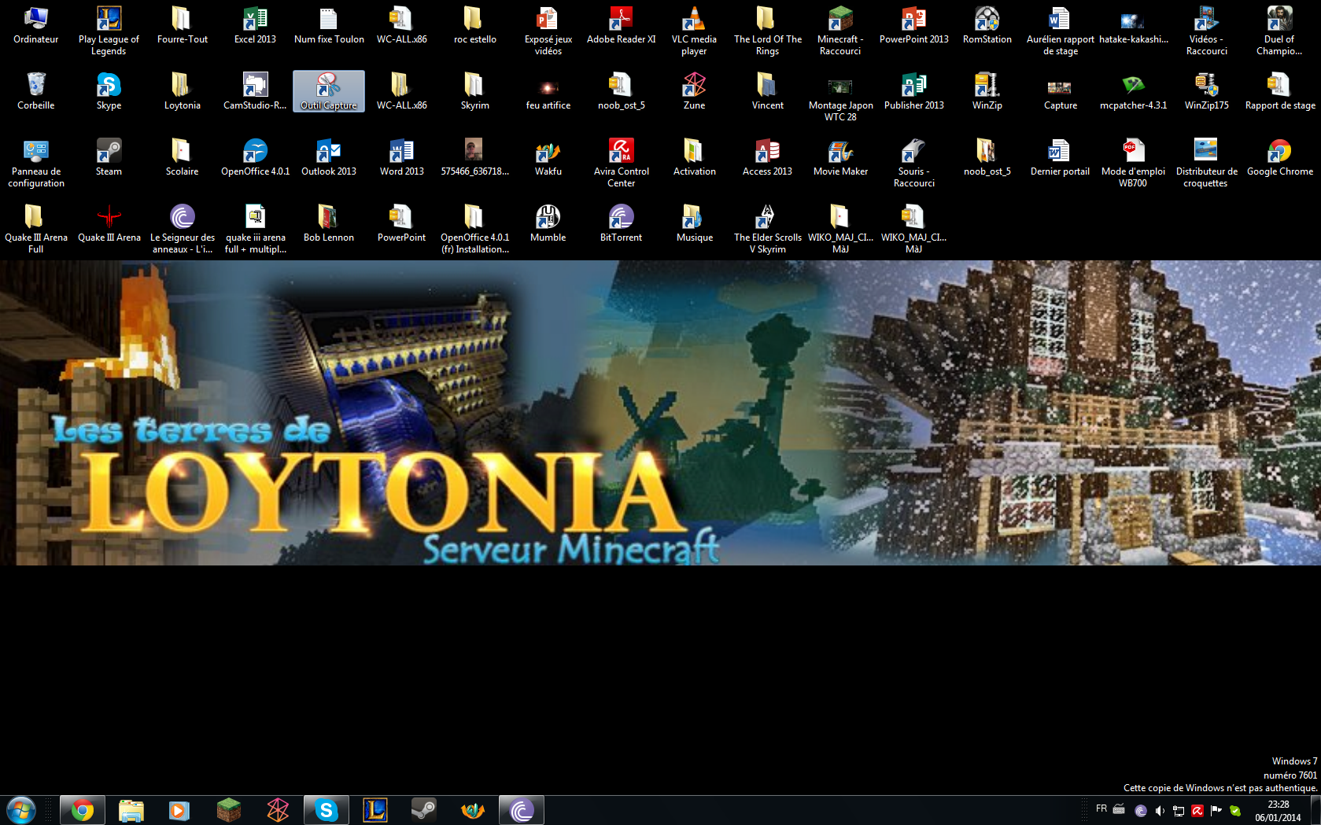Open RomStation desktop icon

coord(987,25)
